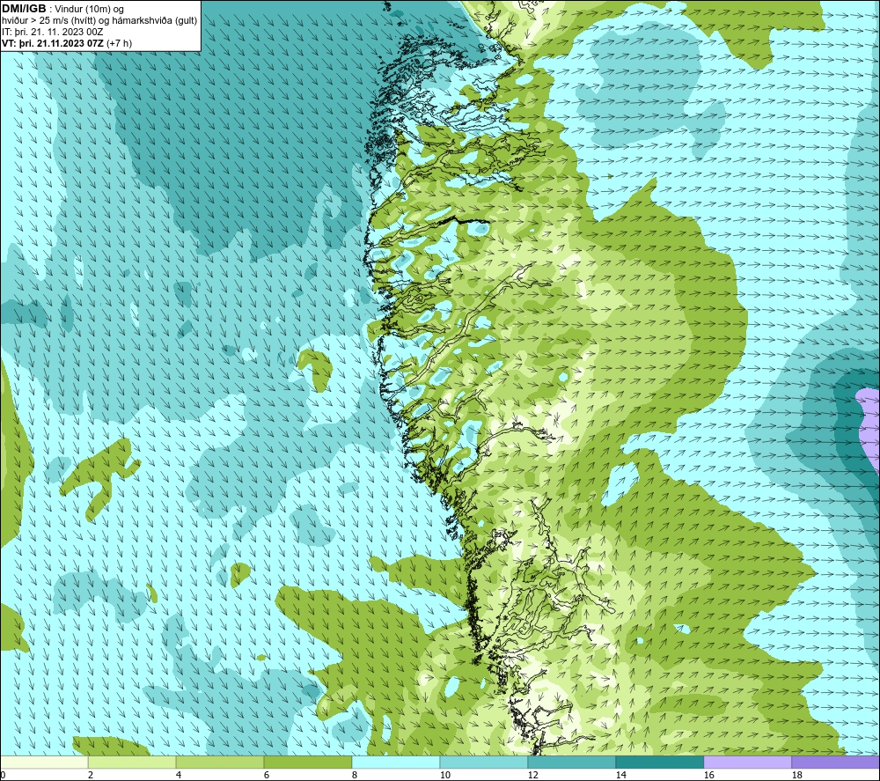Select the hviður > 25 m/s legend line
Image resolution: width=880 pixels, height=781 pixels.
99,20
